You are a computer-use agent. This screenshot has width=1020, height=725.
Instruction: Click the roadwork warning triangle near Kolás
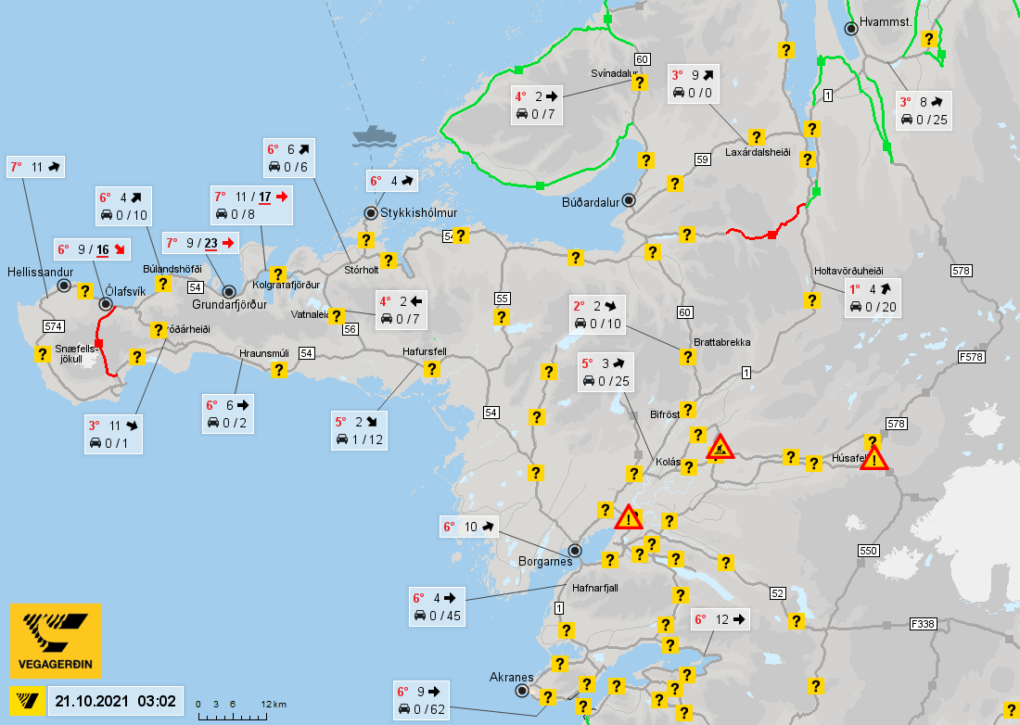point(720,448)
